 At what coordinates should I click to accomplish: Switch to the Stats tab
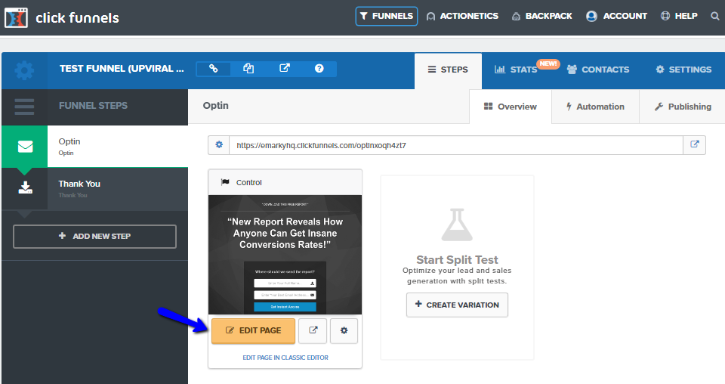516,70
